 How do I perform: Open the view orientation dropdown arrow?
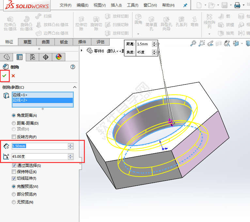pyautogui.click(x=242, y=43)
